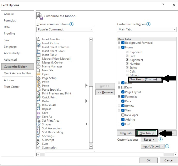
Task: Click the Sort Ascending icon
Action: click(x=38, y=128)
